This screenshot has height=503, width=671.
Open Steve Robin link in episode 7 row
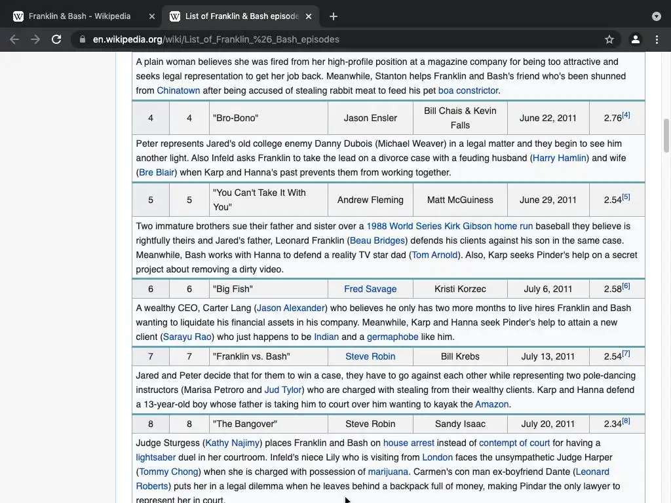[370, 357]
